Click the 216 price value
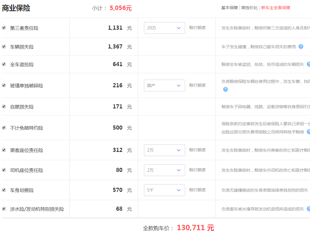Image resolution: width=310 pixels, height=231 pixels. 117,85
